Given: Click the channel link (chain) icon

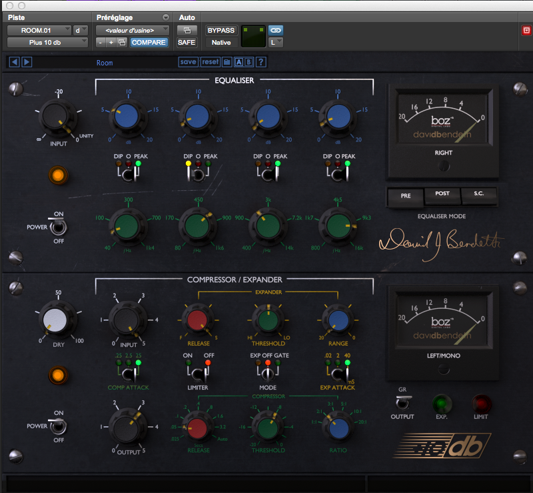Looking at the screenshot, I should pos(275,30).
